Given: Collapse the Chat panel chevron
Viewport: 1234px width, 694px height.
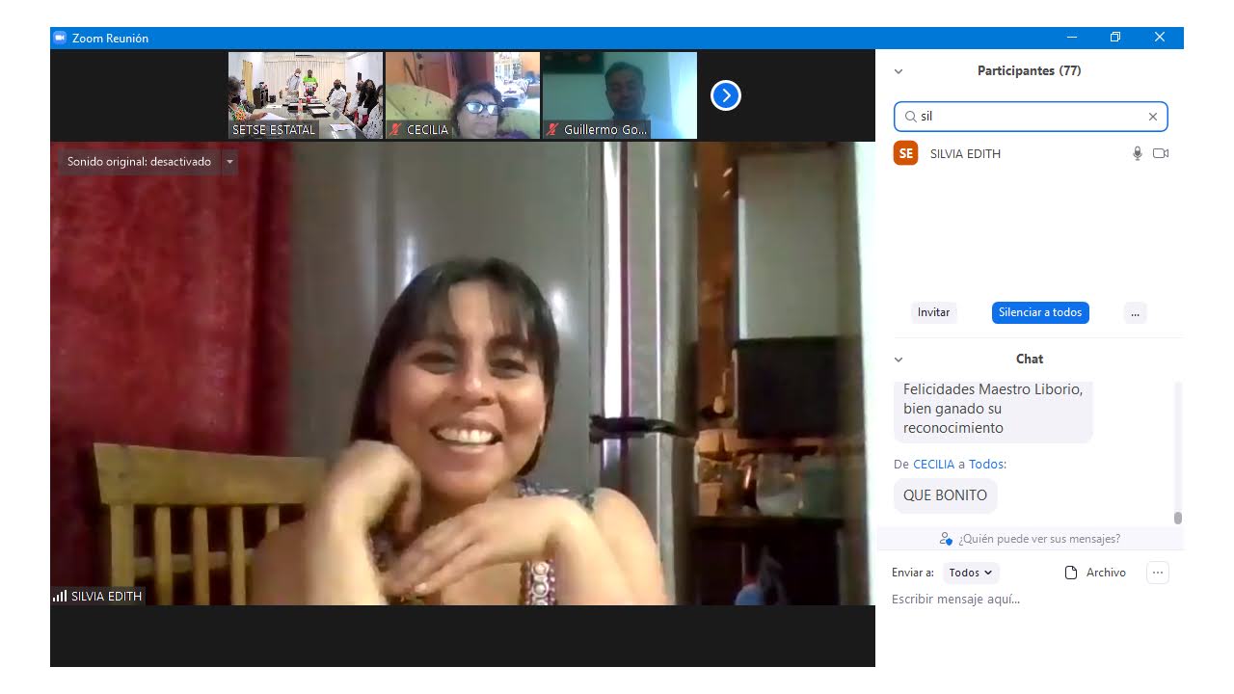Looking at the screenshot, I should (x=899, y=360).
